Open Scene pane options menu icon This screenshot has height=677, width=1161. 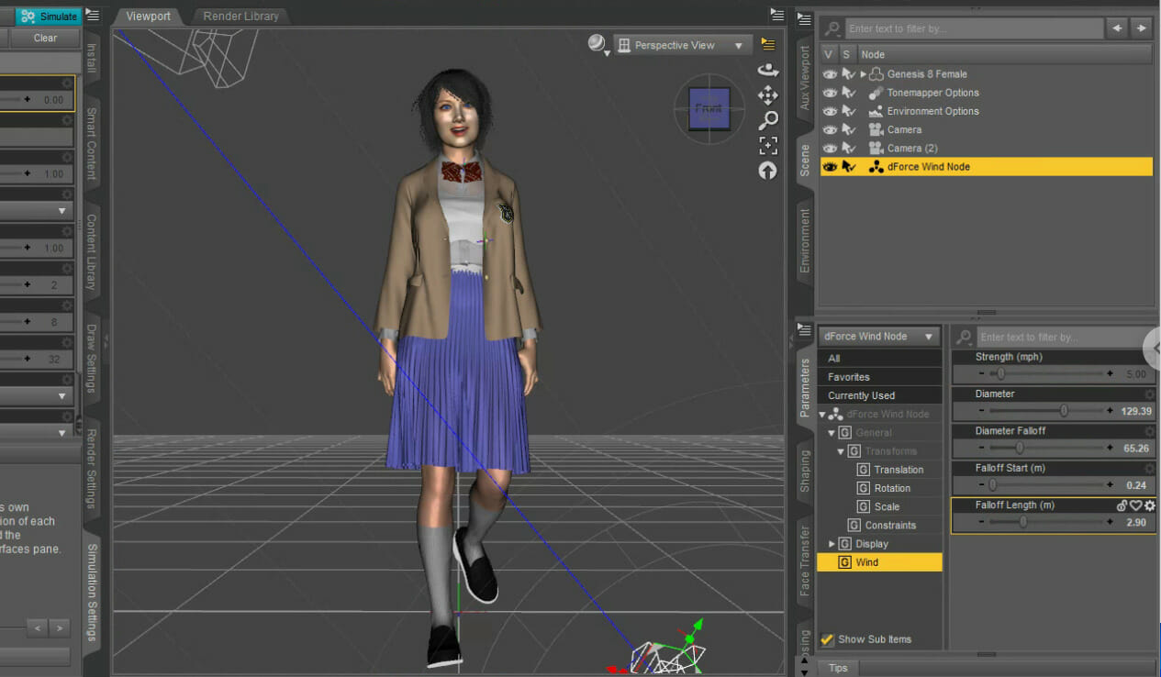(x=803, y=17)
